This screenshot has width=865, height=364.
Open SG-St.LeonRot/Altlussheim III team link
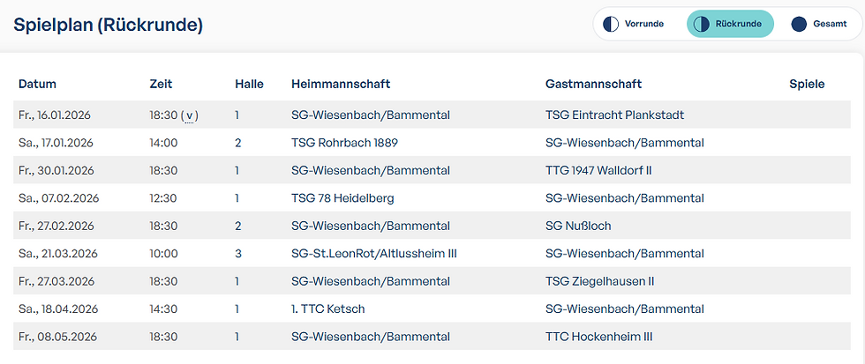coord(373,254)
